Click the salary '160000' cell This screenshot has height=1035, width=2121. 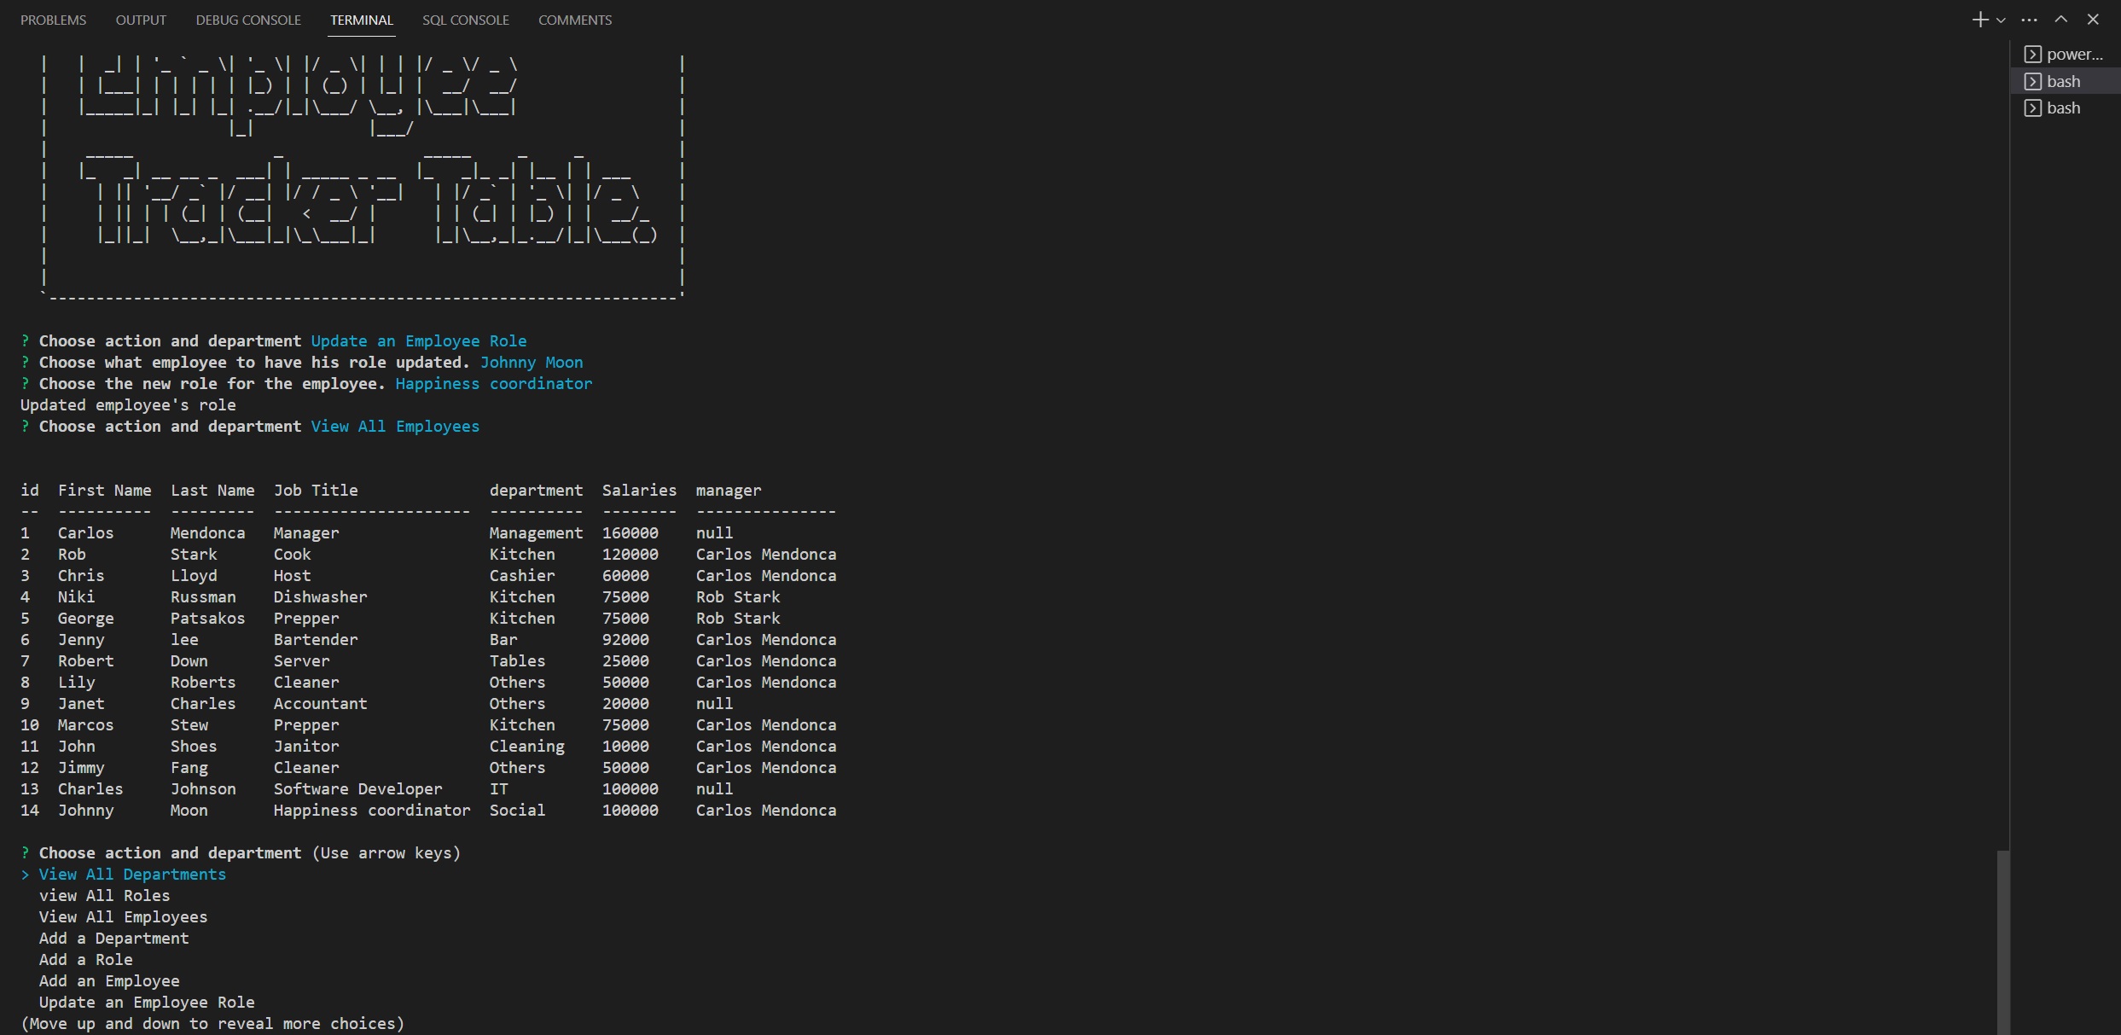[630, 533]
